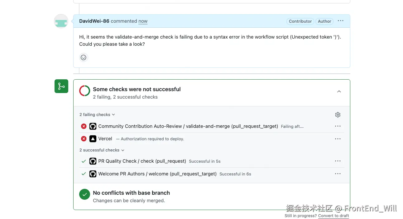
Task: Open more options for Welcome PR Authors check
Action: click(338, 174)
